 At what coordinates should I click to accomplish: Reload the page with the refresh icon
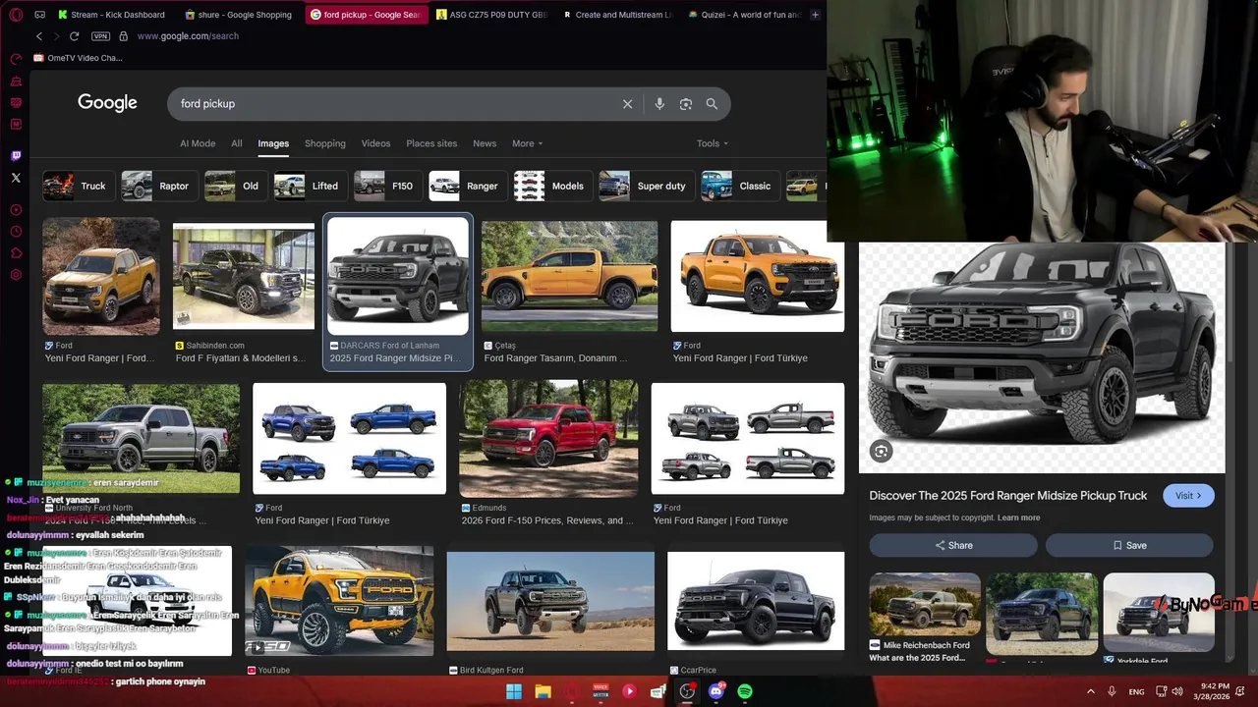(74, 36)
